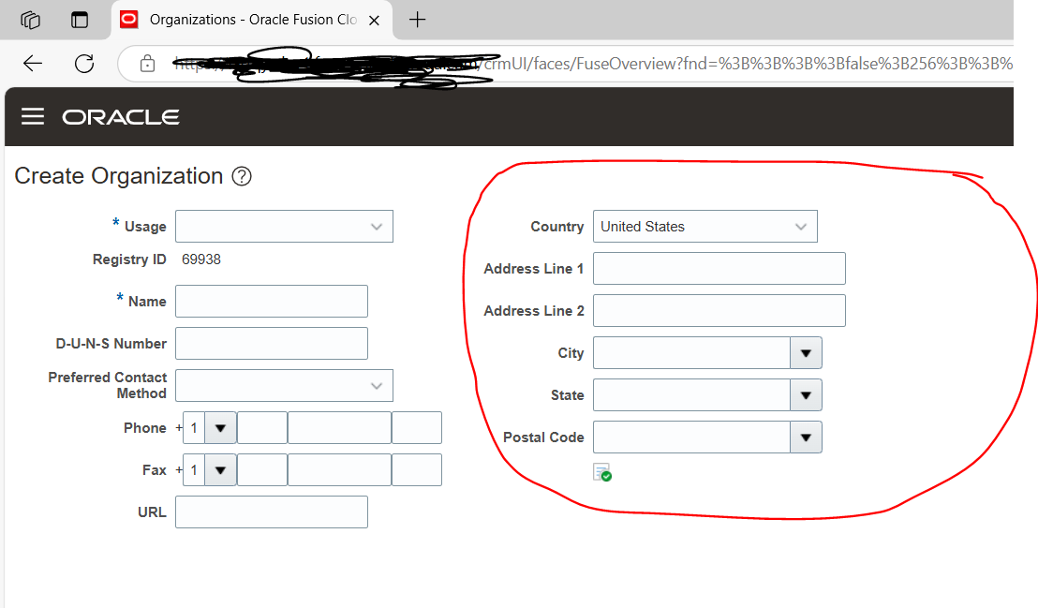Screen dimensions: 1038x608
Task: Focus the D-U-N-S Number field
Action: 272,343
